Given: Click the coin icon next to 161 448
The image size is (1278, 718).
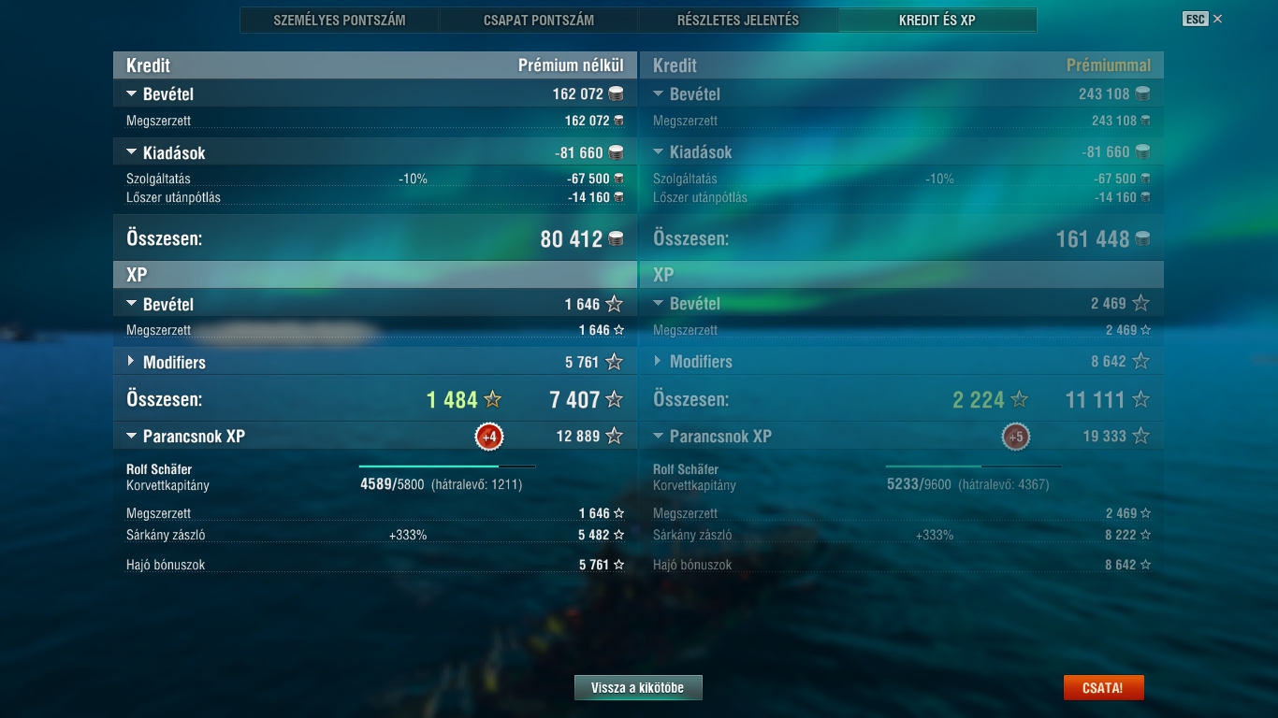Looking at the screenshot, I should (x=1142, y=239).
